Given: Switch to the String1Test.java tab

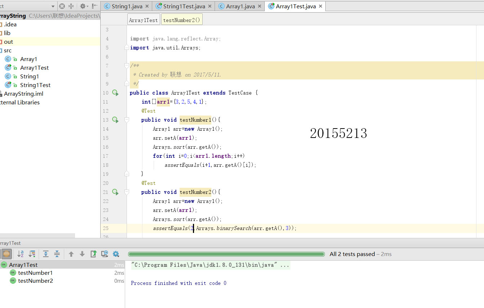Looking at the screenshot, I should coord(184,6).
